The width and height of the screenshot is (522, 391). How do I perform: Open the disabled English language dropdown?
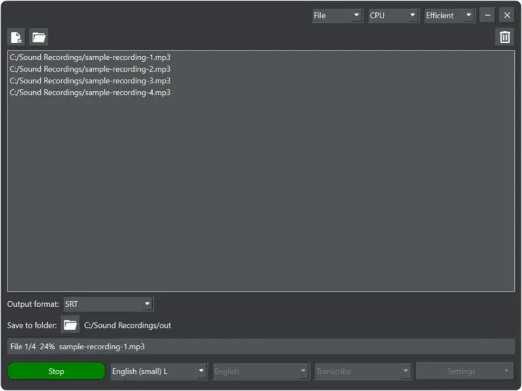[x=262, y=371]
